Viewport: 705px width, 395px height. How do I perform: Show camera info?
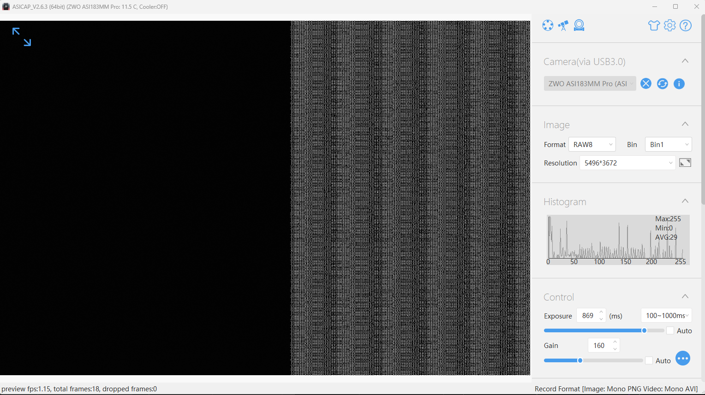coord(679,83)
